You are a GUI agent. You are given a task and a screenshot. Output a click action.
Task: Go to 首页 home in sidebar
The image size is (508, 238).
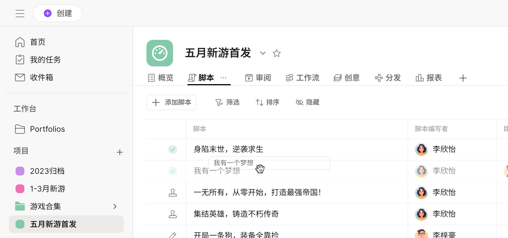click(x=37, y=42)
